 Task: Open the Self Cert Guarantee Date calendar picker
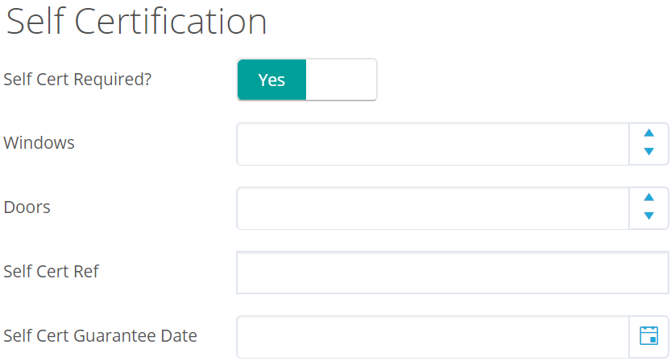coord(648,336)
